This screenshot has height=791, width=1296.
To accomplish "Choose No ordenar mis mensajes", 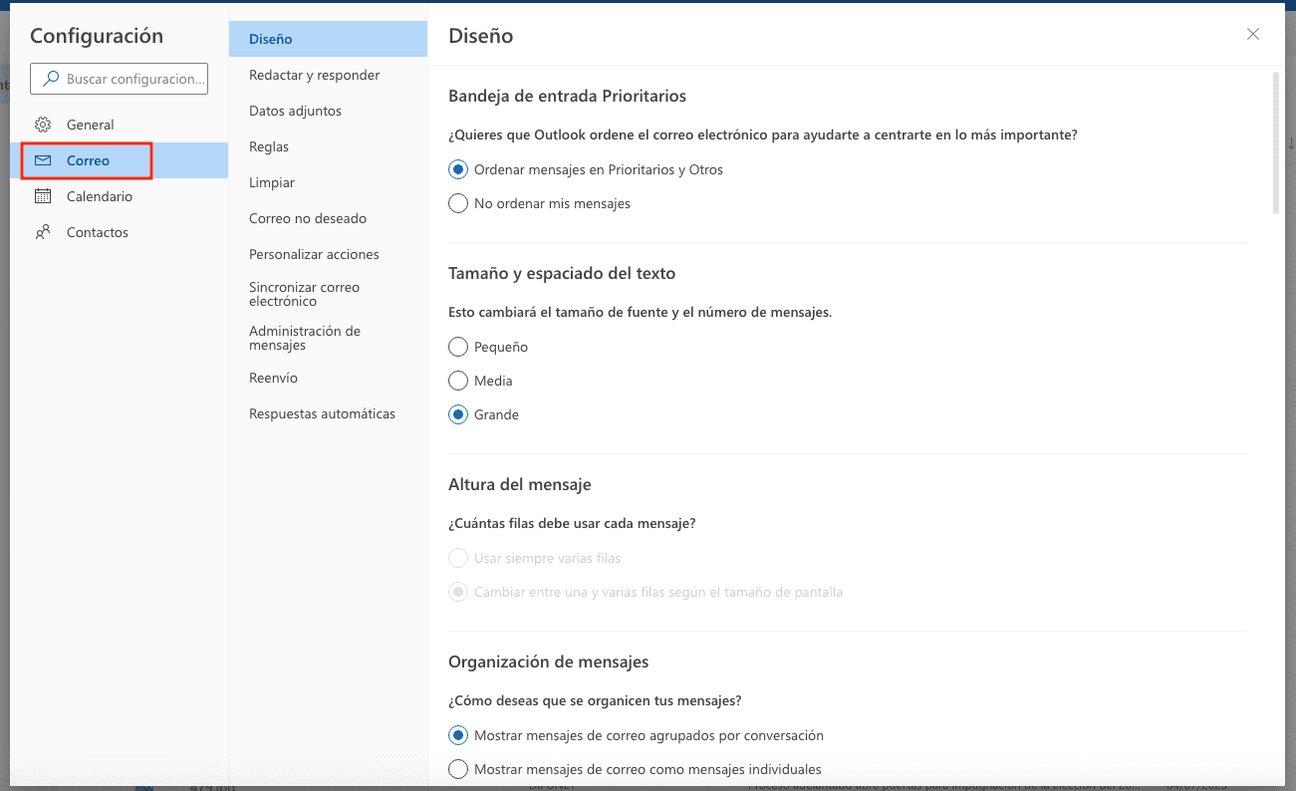I will pyautogui.click(x=457, y=203).
